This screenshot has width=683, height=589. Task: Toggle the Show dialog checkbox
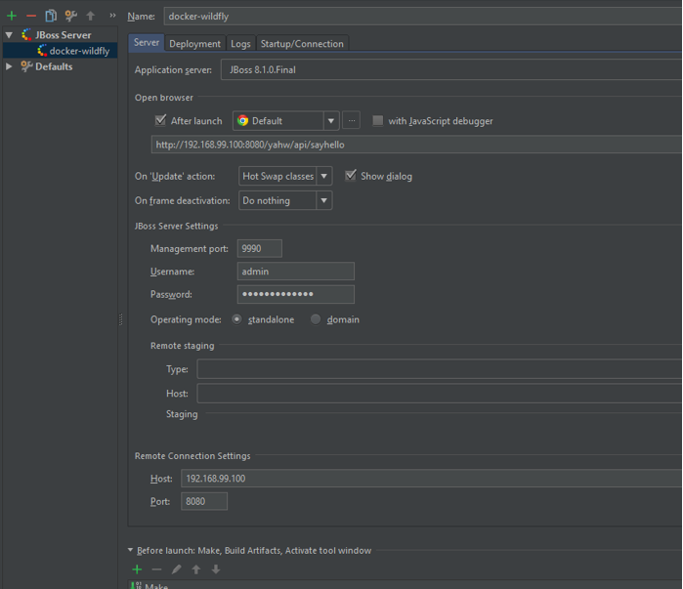[x=351, y=176]
